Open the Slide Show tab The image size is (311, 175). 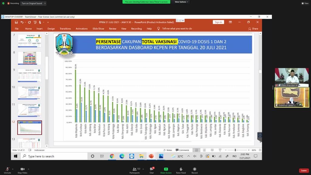coord(98,29)
